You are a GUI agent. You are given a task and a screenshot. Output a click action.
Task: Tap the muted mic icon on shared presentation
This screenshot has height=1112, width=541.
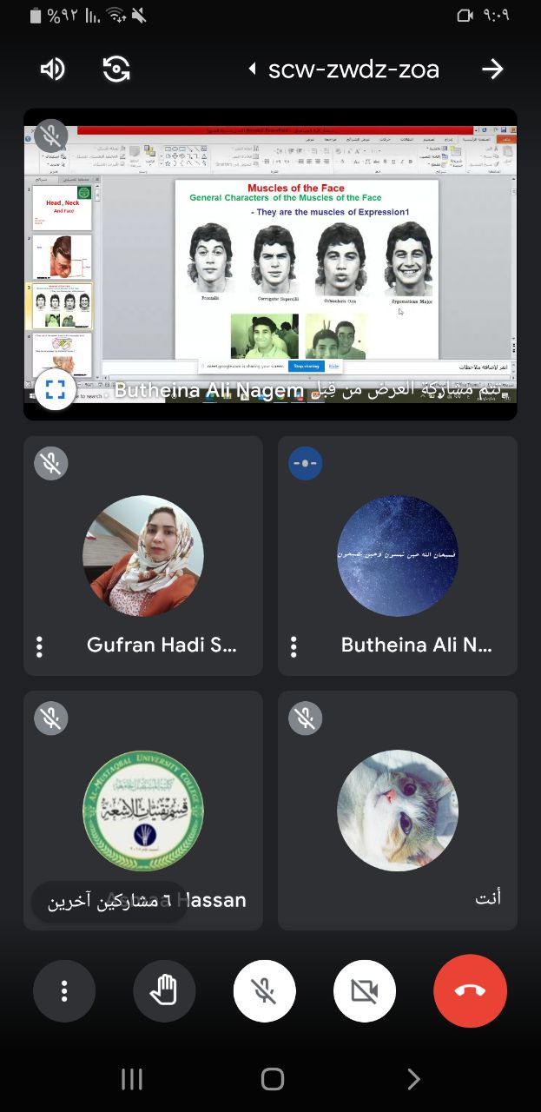[51, 136]
